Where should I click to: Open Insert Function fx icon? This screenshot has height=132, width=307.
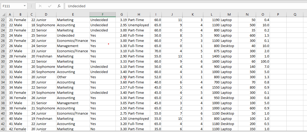point(59,6)
